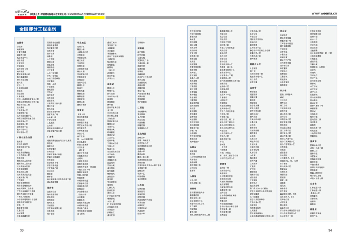Click the yellow bar in the header stripe

pyautogui.click(x=94, y=18)
